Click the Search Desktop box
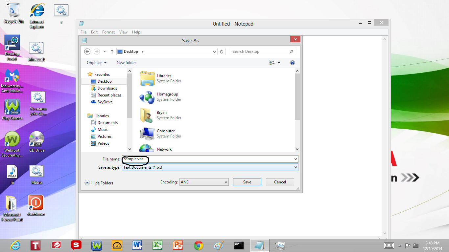Viewport: 449px width, 252px height. click(x=263, y=52)
